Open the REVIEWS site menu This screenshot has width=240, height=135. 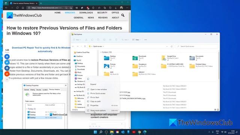[x=103, y=18]
